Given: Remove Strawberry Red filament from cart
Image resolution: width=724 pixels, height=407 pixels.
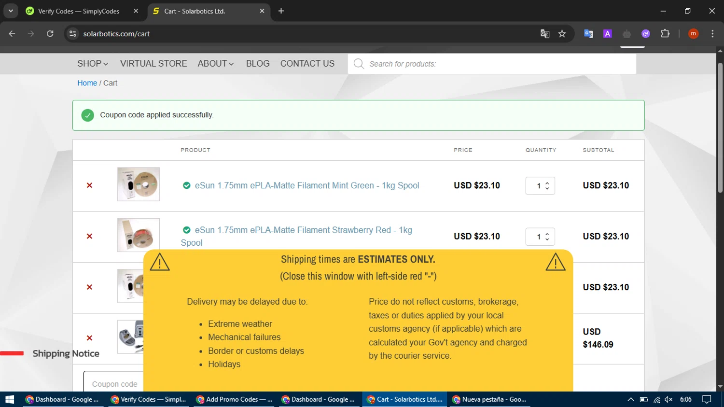Looking at the screenshot, I should pos(89,236).
